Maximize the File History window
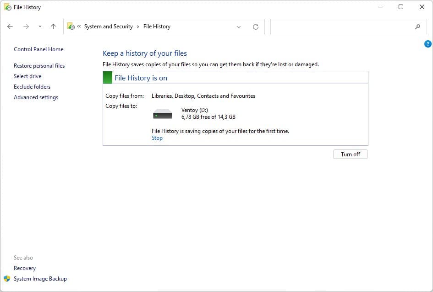 401,7
